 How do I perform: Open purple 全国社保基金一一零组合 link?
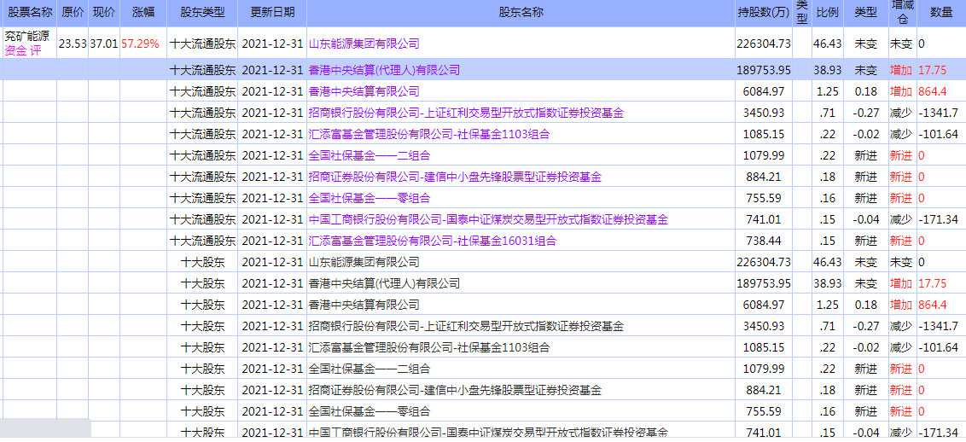(369, 198)
